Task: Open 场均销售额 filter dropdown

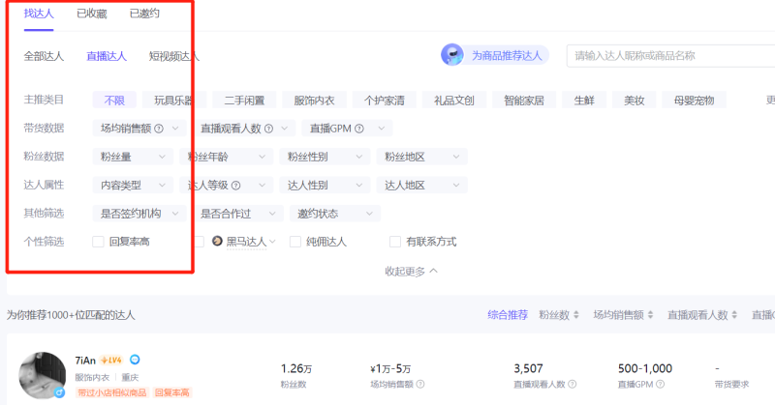Action: pos(139,129)
